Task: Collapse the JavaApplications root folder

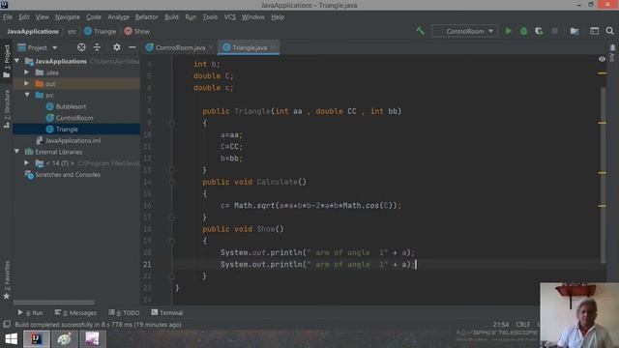Action: (x=17, y=61)
